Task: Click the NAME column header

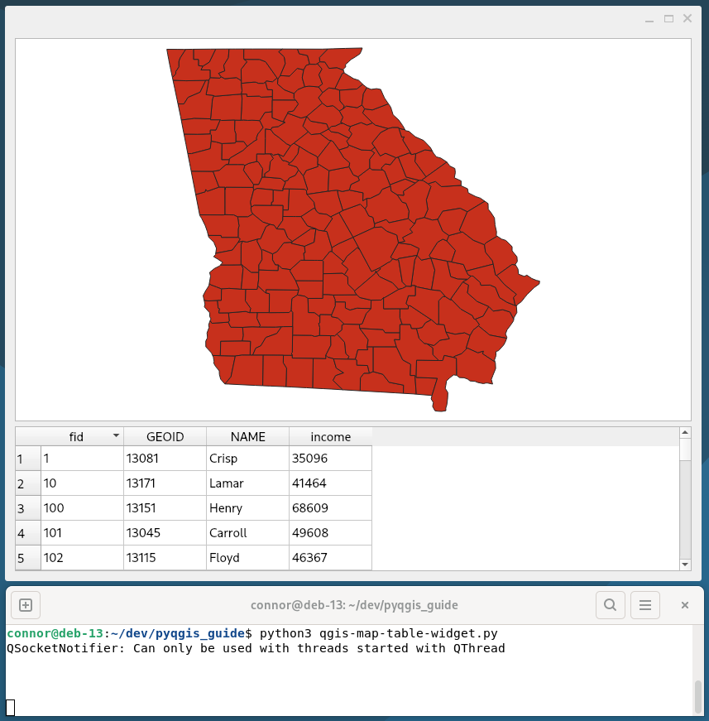Action: click(247, 436)
